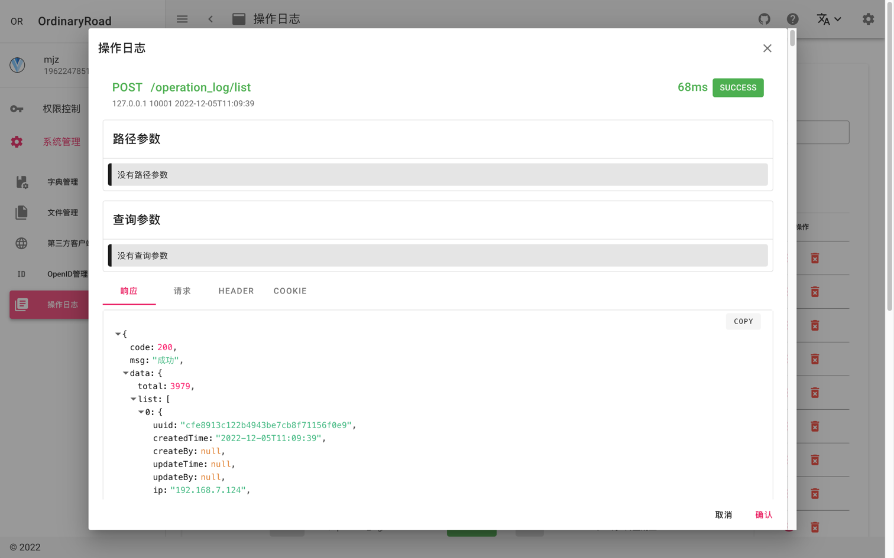Screen dimensions: 894x558
Task: Open the settings gear in top bar
Action: click(868, 19)
